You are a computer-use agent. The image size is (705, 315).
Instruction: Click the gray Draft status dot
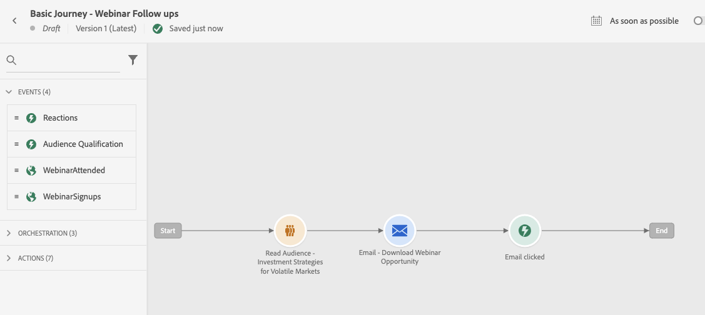(x=33, y=28)
